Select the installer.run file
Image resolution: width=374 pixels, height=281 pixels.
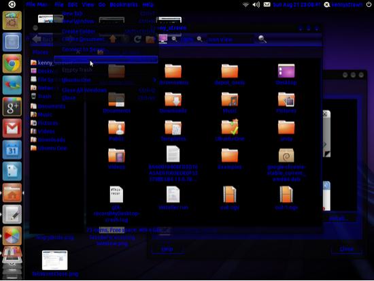coord(173,198)
